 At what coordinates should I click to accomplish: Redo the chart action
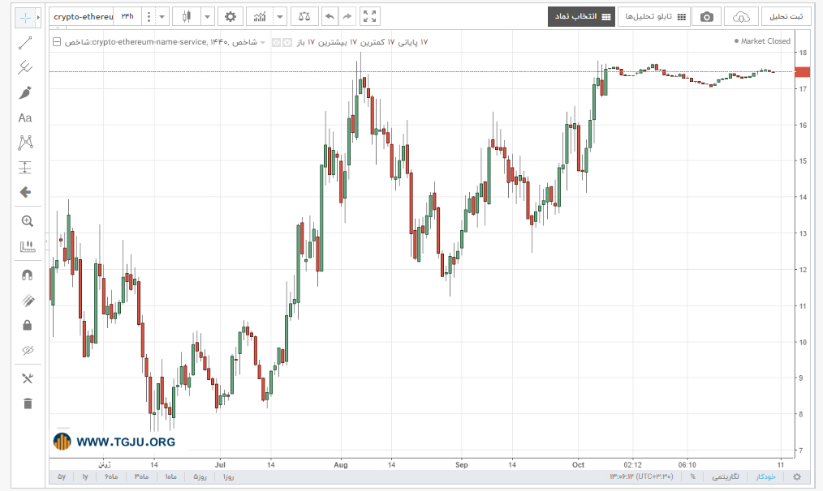pyautogui.click(x=347, y=17)
